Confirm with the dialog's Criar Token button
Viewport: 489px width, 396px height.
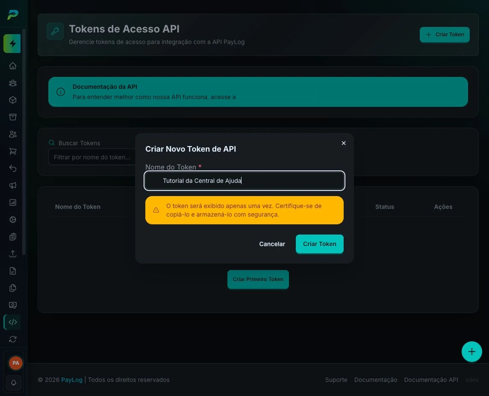tap(320, 244)
